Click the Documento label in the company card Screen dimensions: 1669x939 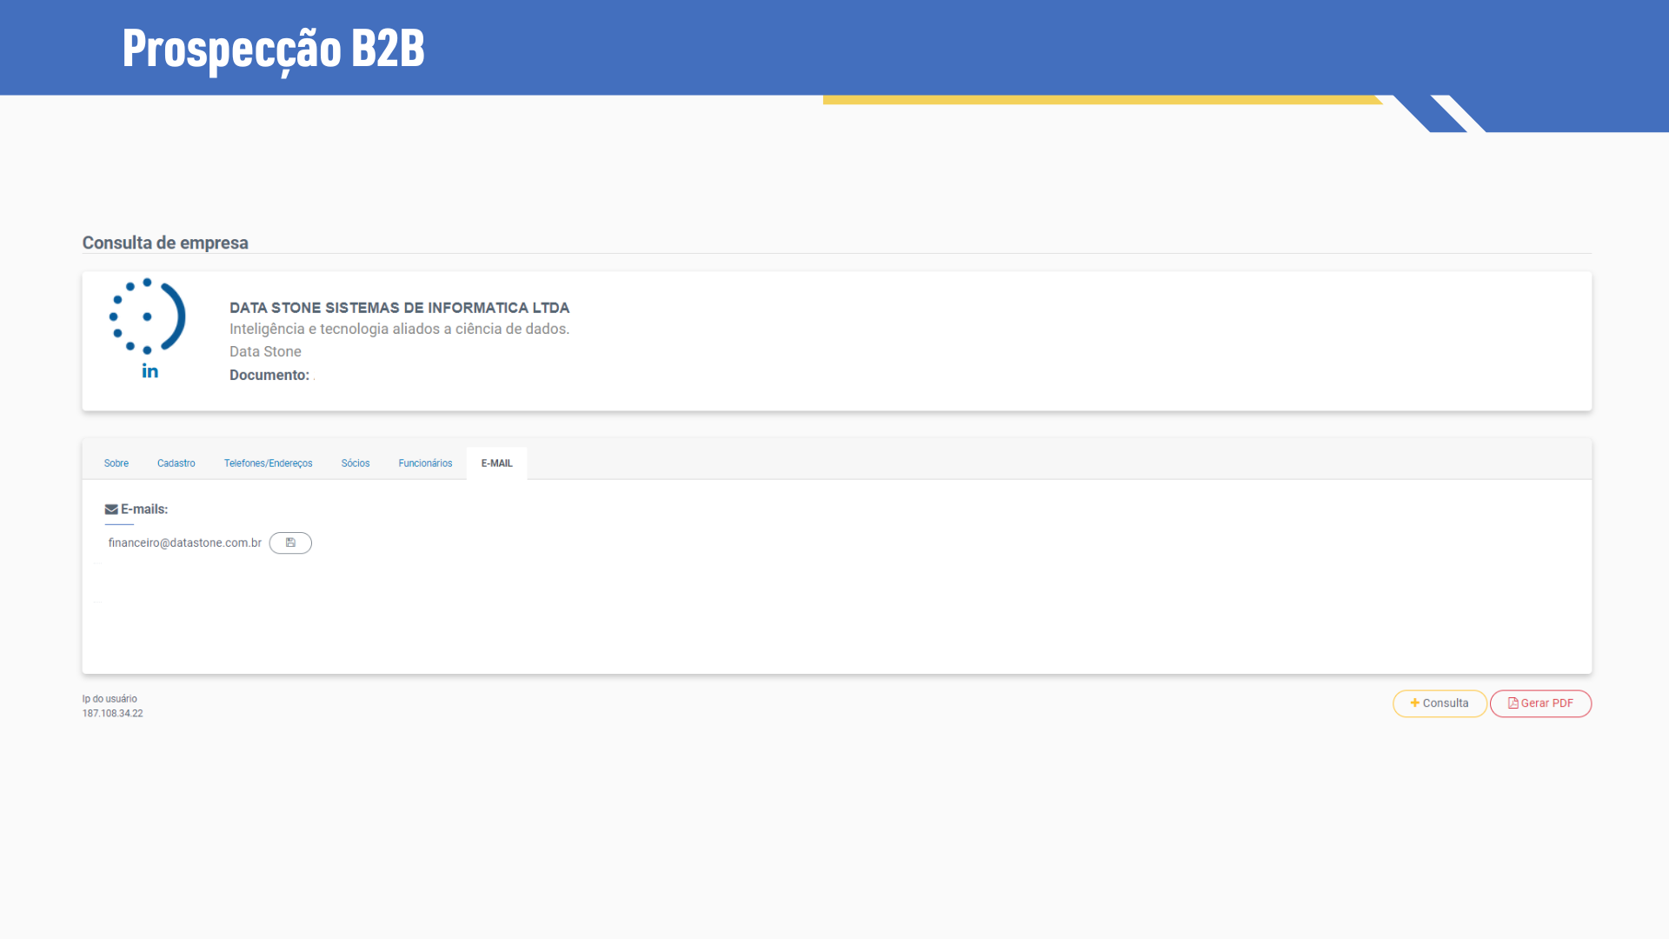[269, 375]
